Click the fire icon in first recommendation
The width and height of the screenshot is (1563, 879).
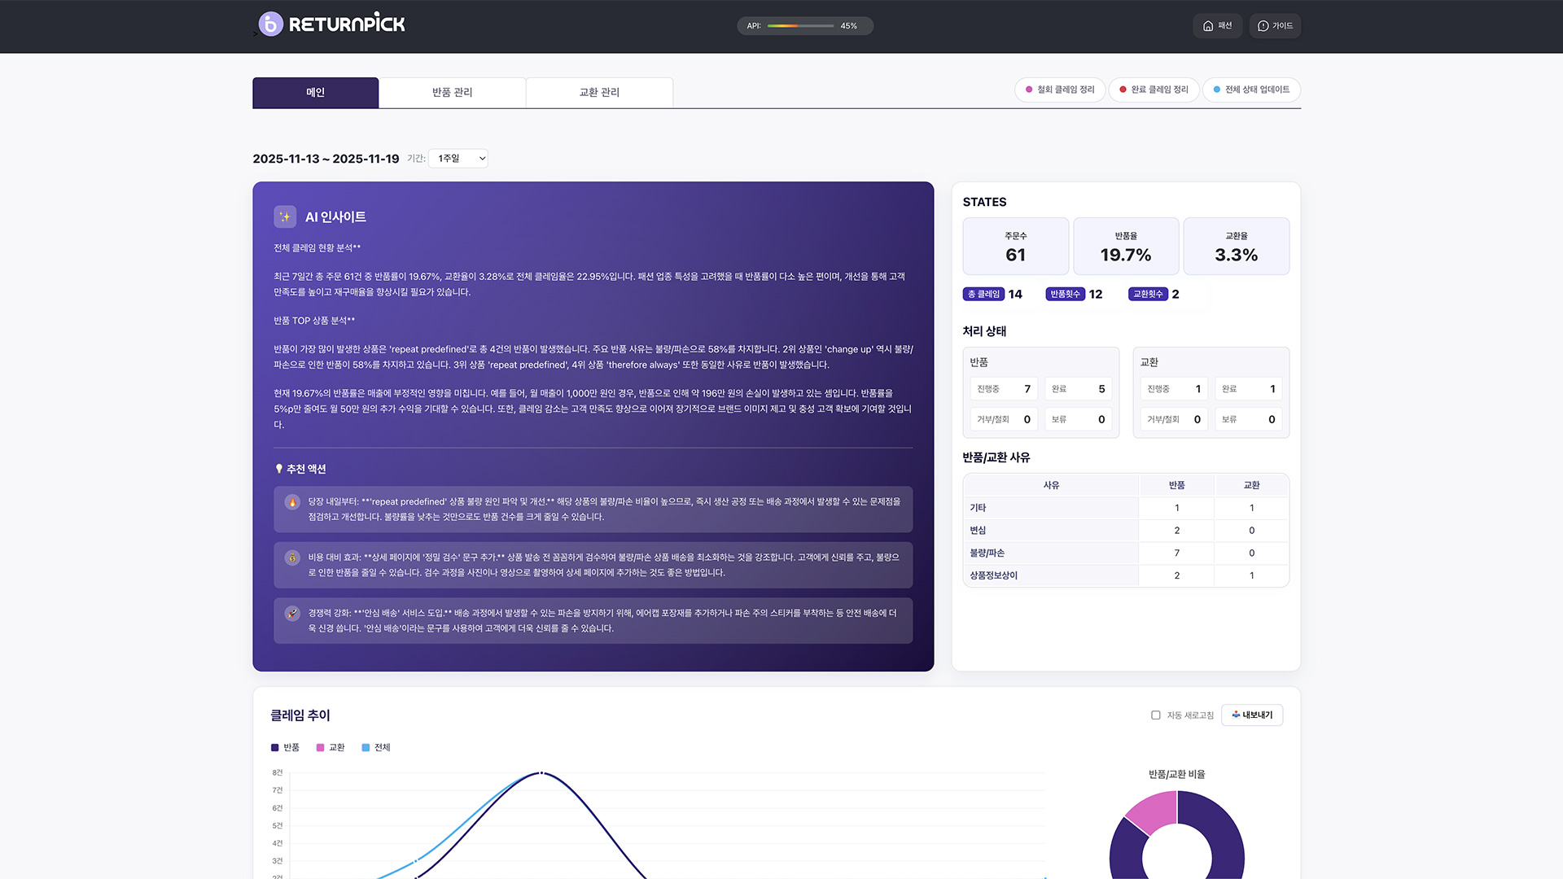pos(292,502)
